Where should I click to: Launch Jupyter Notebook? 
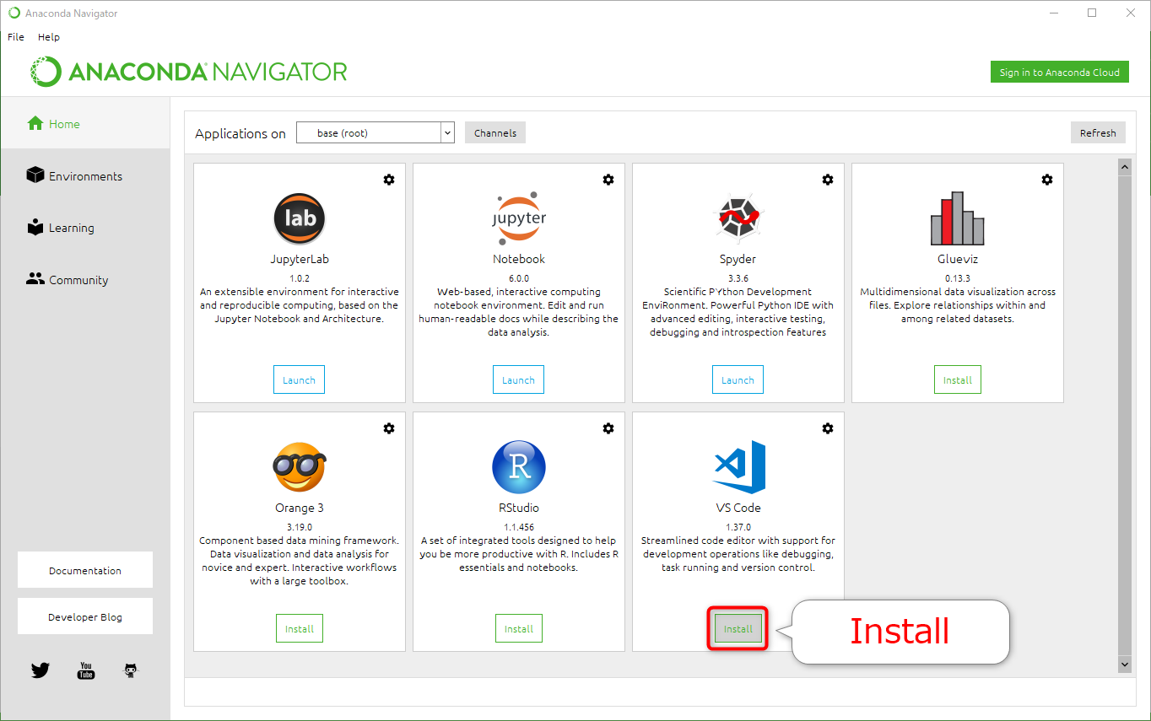point(518,379)
